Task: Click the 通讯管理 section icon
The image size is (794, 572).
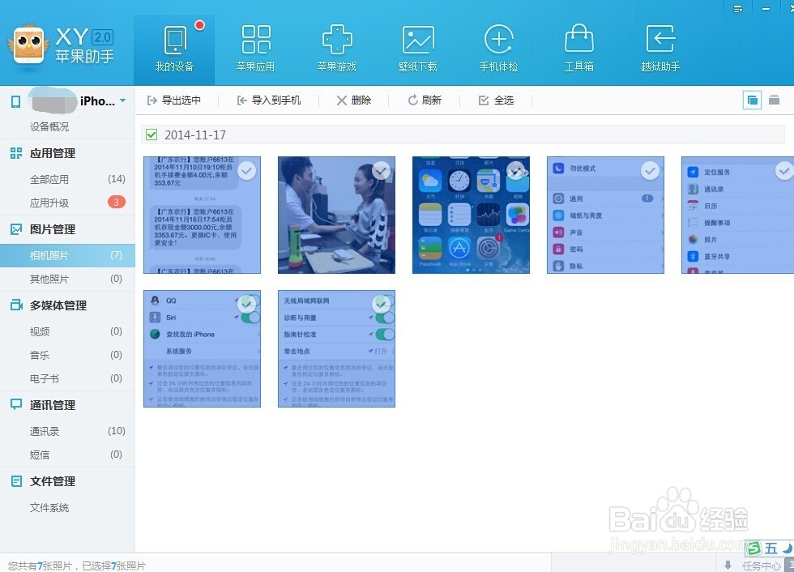Action: [16, 404]
